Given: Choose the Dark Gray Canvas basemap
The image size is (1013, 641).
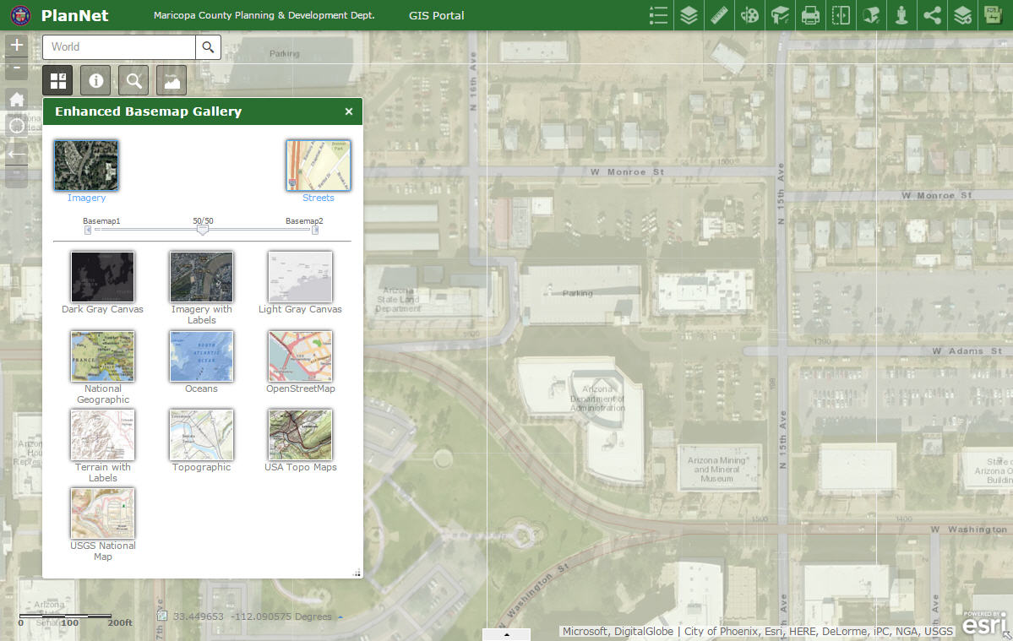Looking at the screenshot, I should 103,277.
